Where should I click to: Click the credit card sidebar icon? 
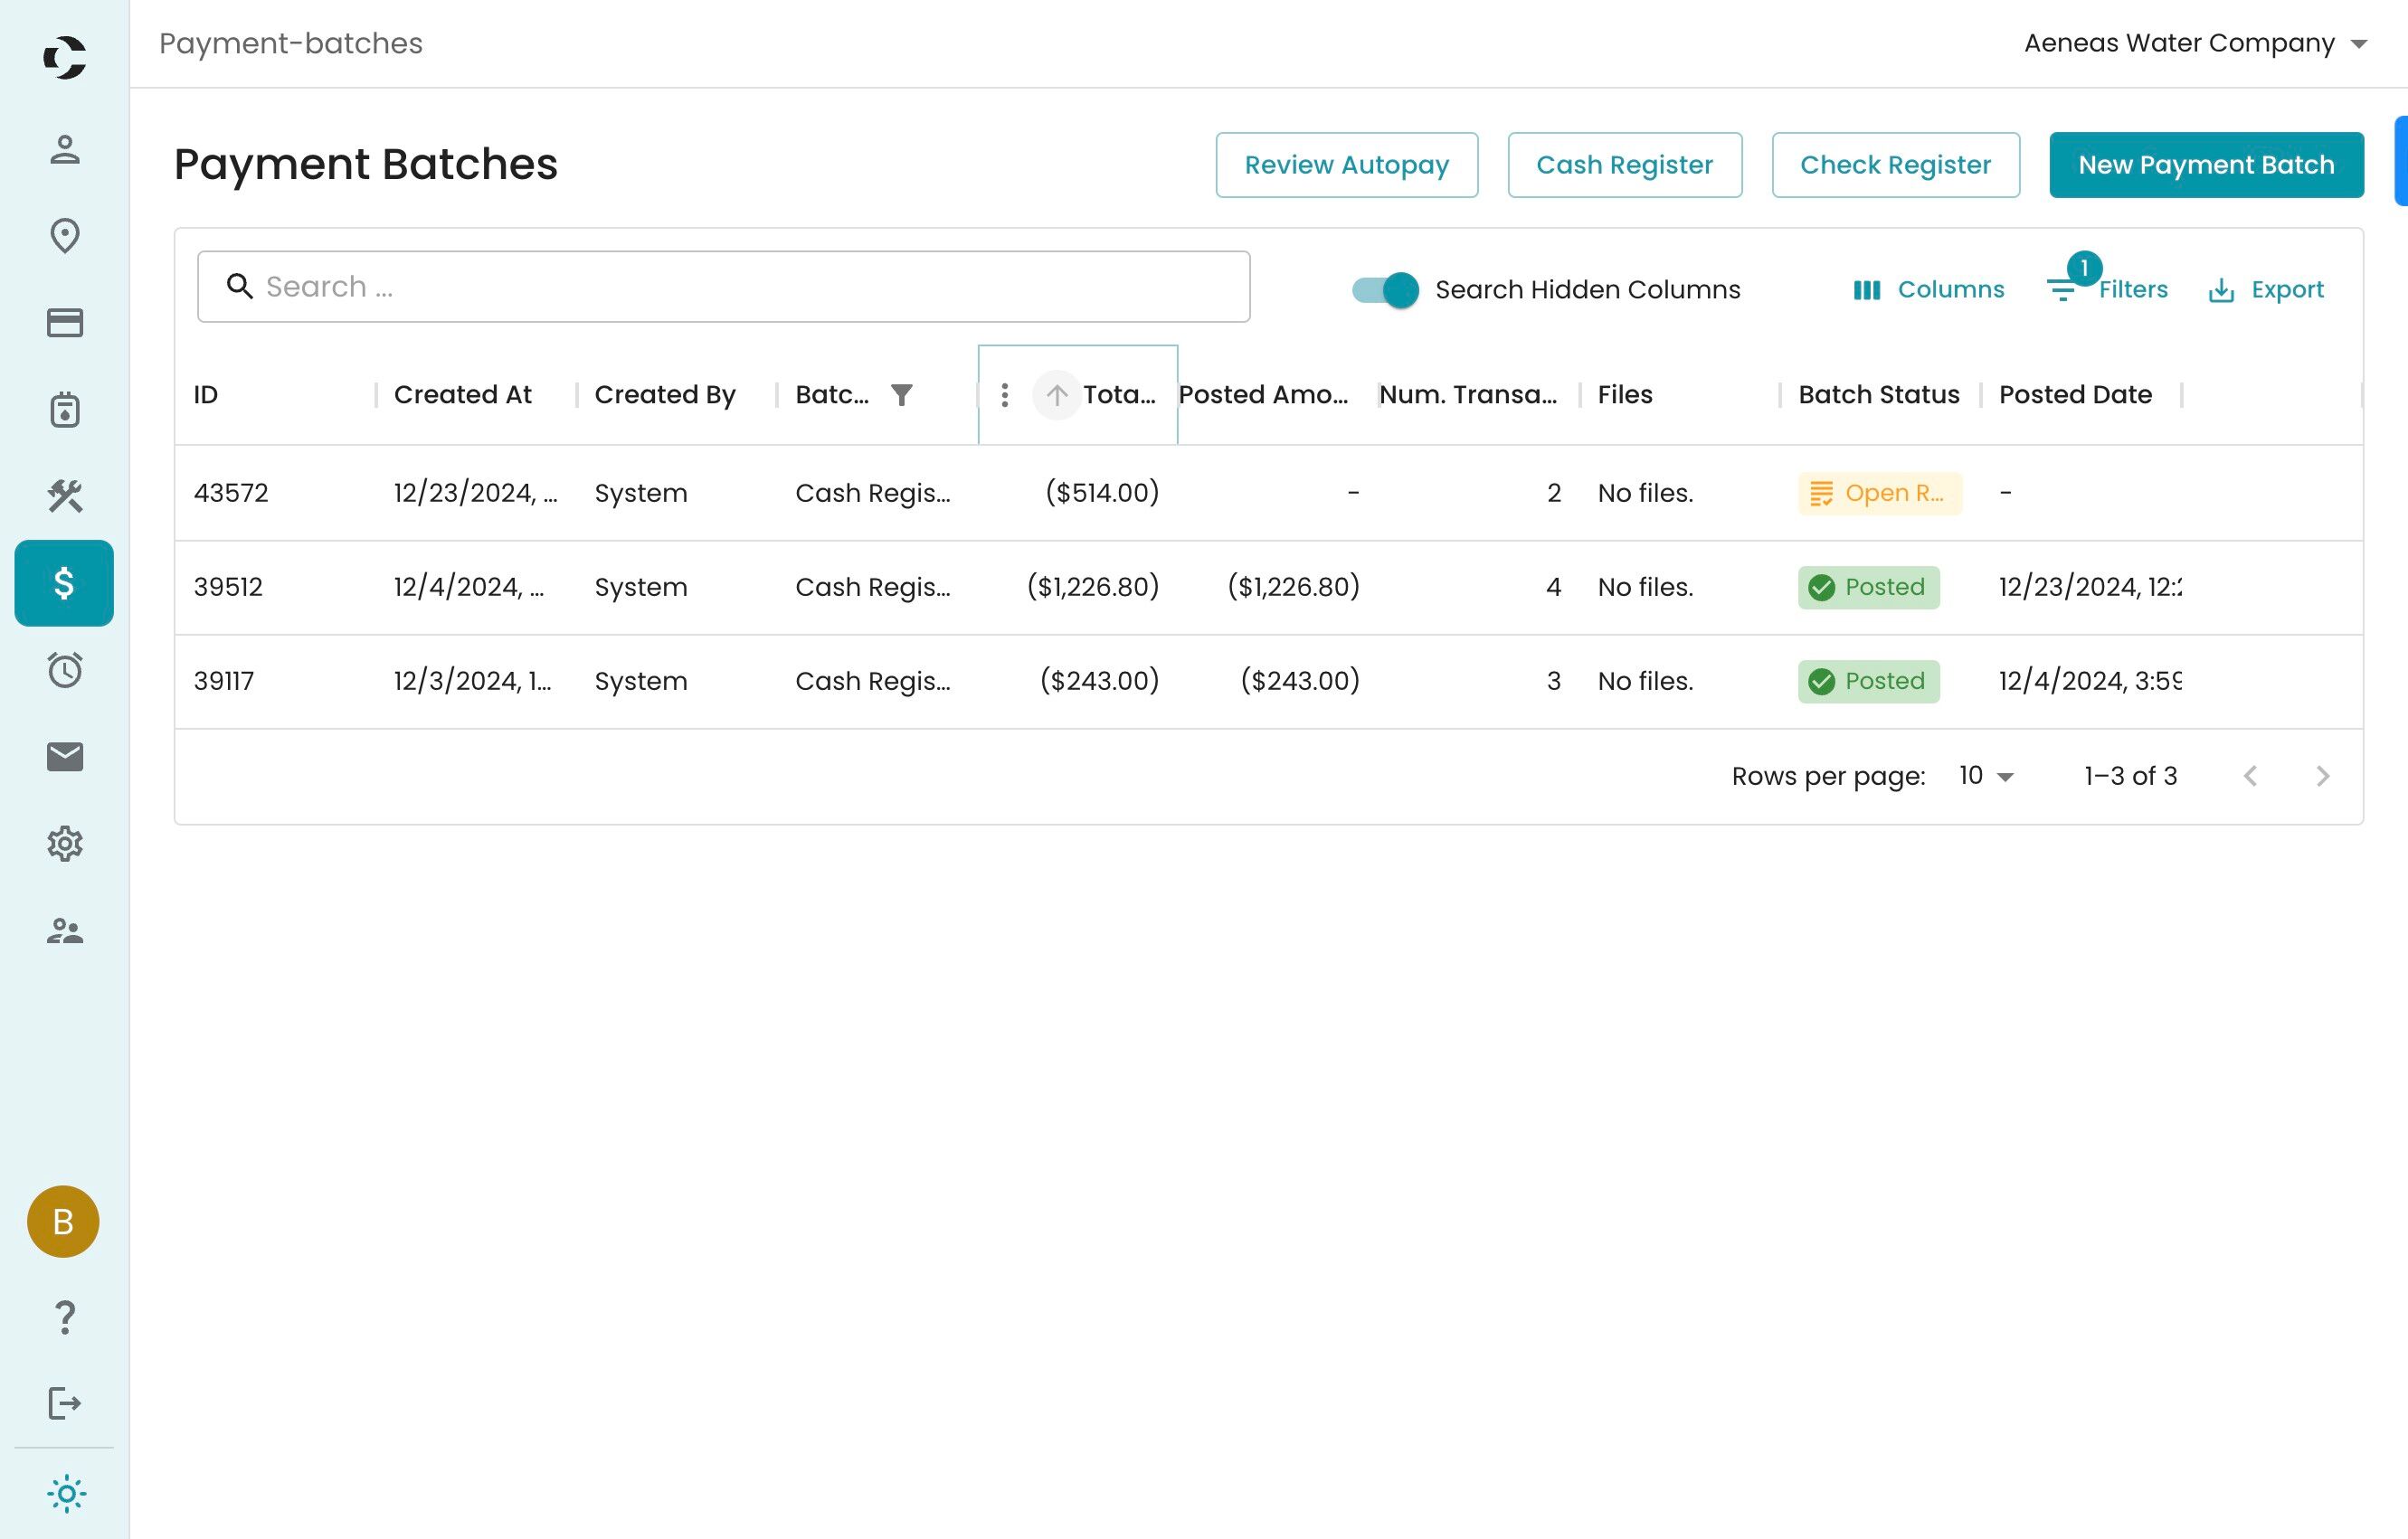(x=65, y=323)
